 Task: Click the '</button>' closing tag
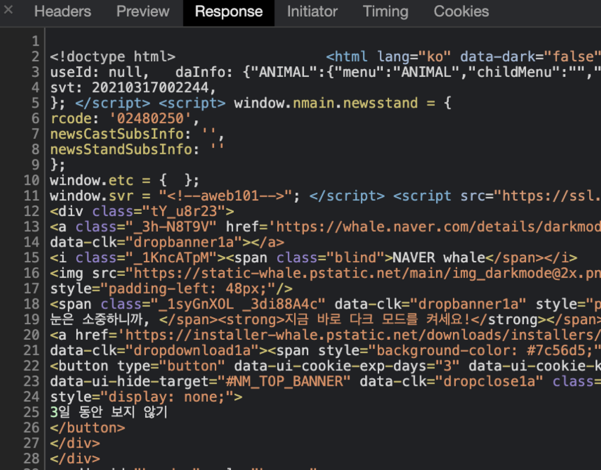[88, 429]
